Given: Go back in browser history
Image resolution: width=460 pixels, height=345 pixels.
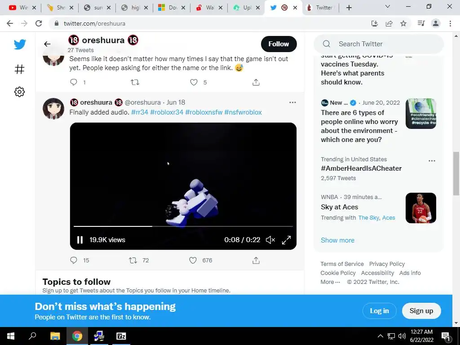Looking at the screenshot, I should pos(10,23).
